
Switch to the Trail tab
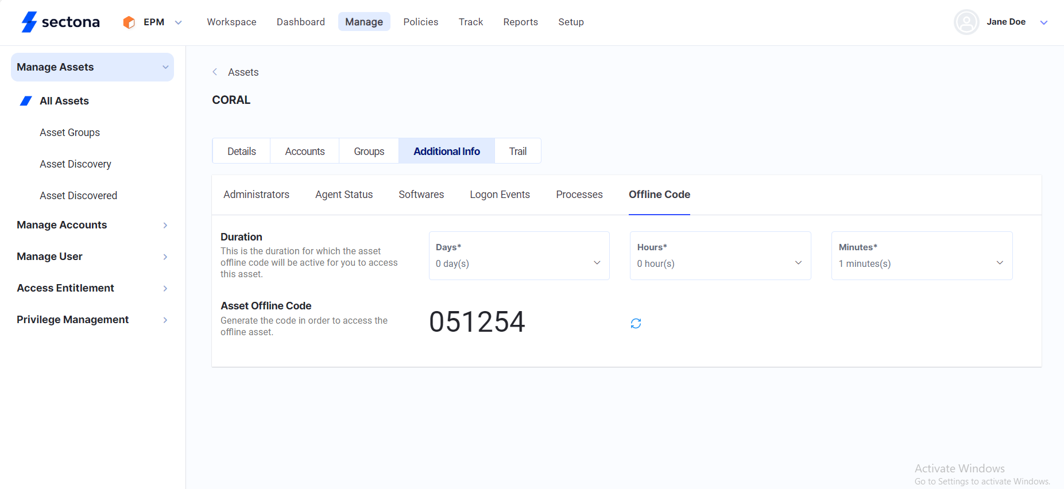click(x=517, y=152)
